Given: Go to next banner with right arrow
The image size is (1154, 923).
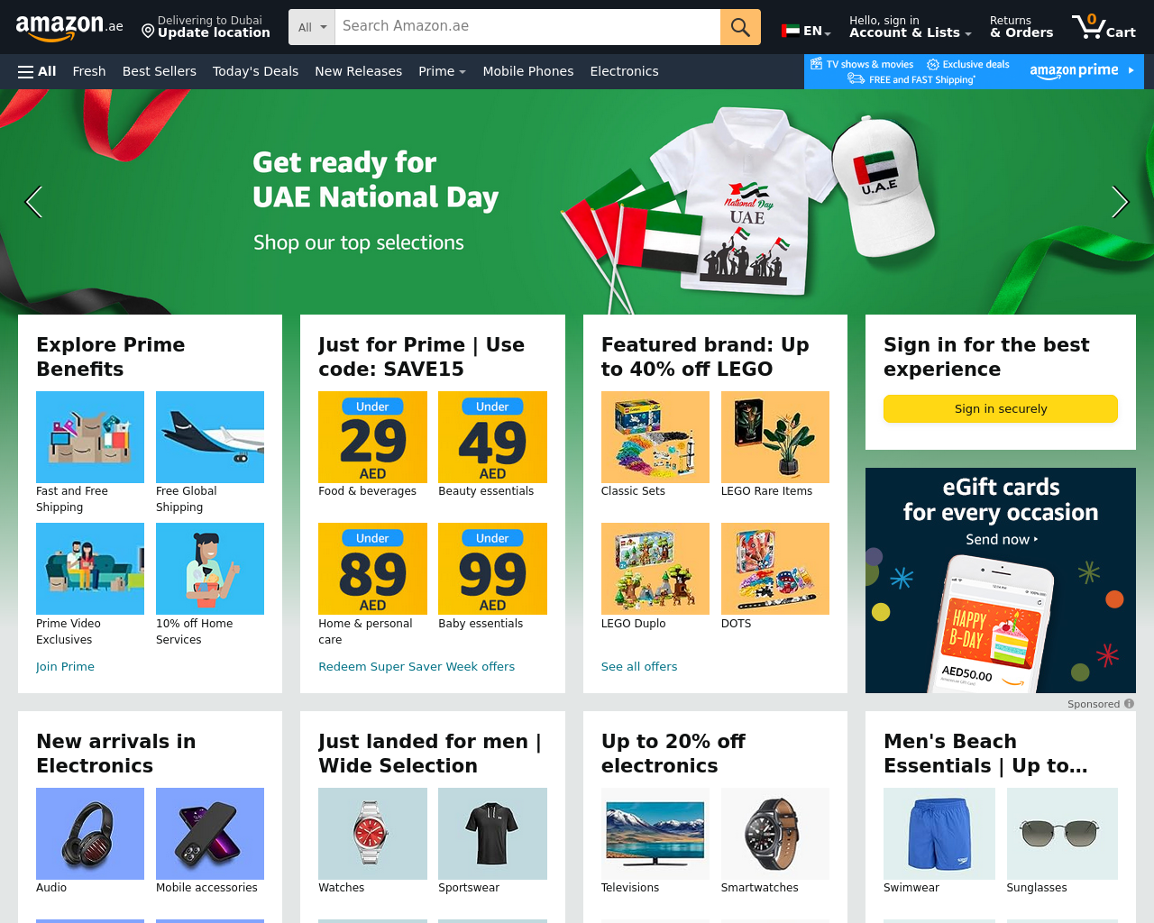Looking at the screenshot, I should (1120, 202).
